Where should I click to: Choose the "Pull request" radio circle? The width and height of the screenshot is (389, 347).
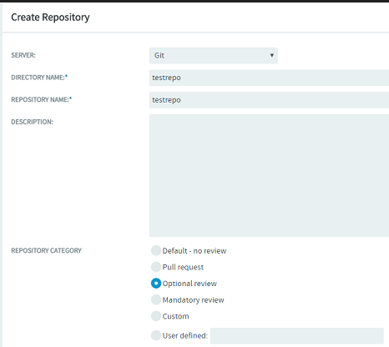pos(156,267)
